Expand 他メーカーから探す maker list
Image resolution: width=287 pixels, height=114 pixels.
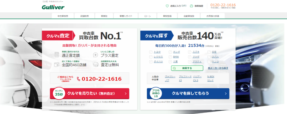[x=218, y=68]
